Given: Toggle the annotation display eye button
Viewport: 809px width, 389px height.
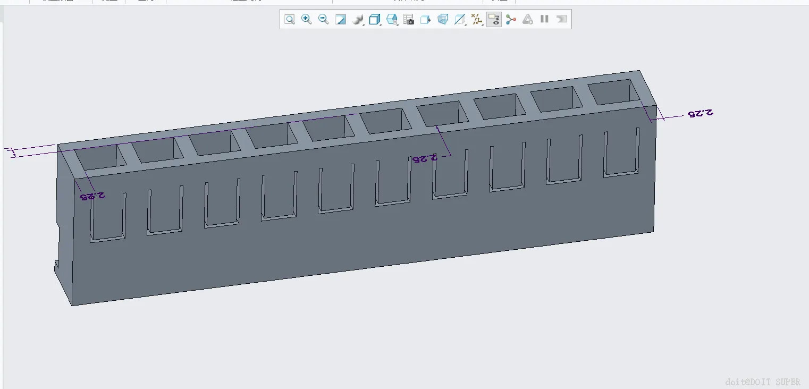Looking at the screenshot, I should pos(494,20).
